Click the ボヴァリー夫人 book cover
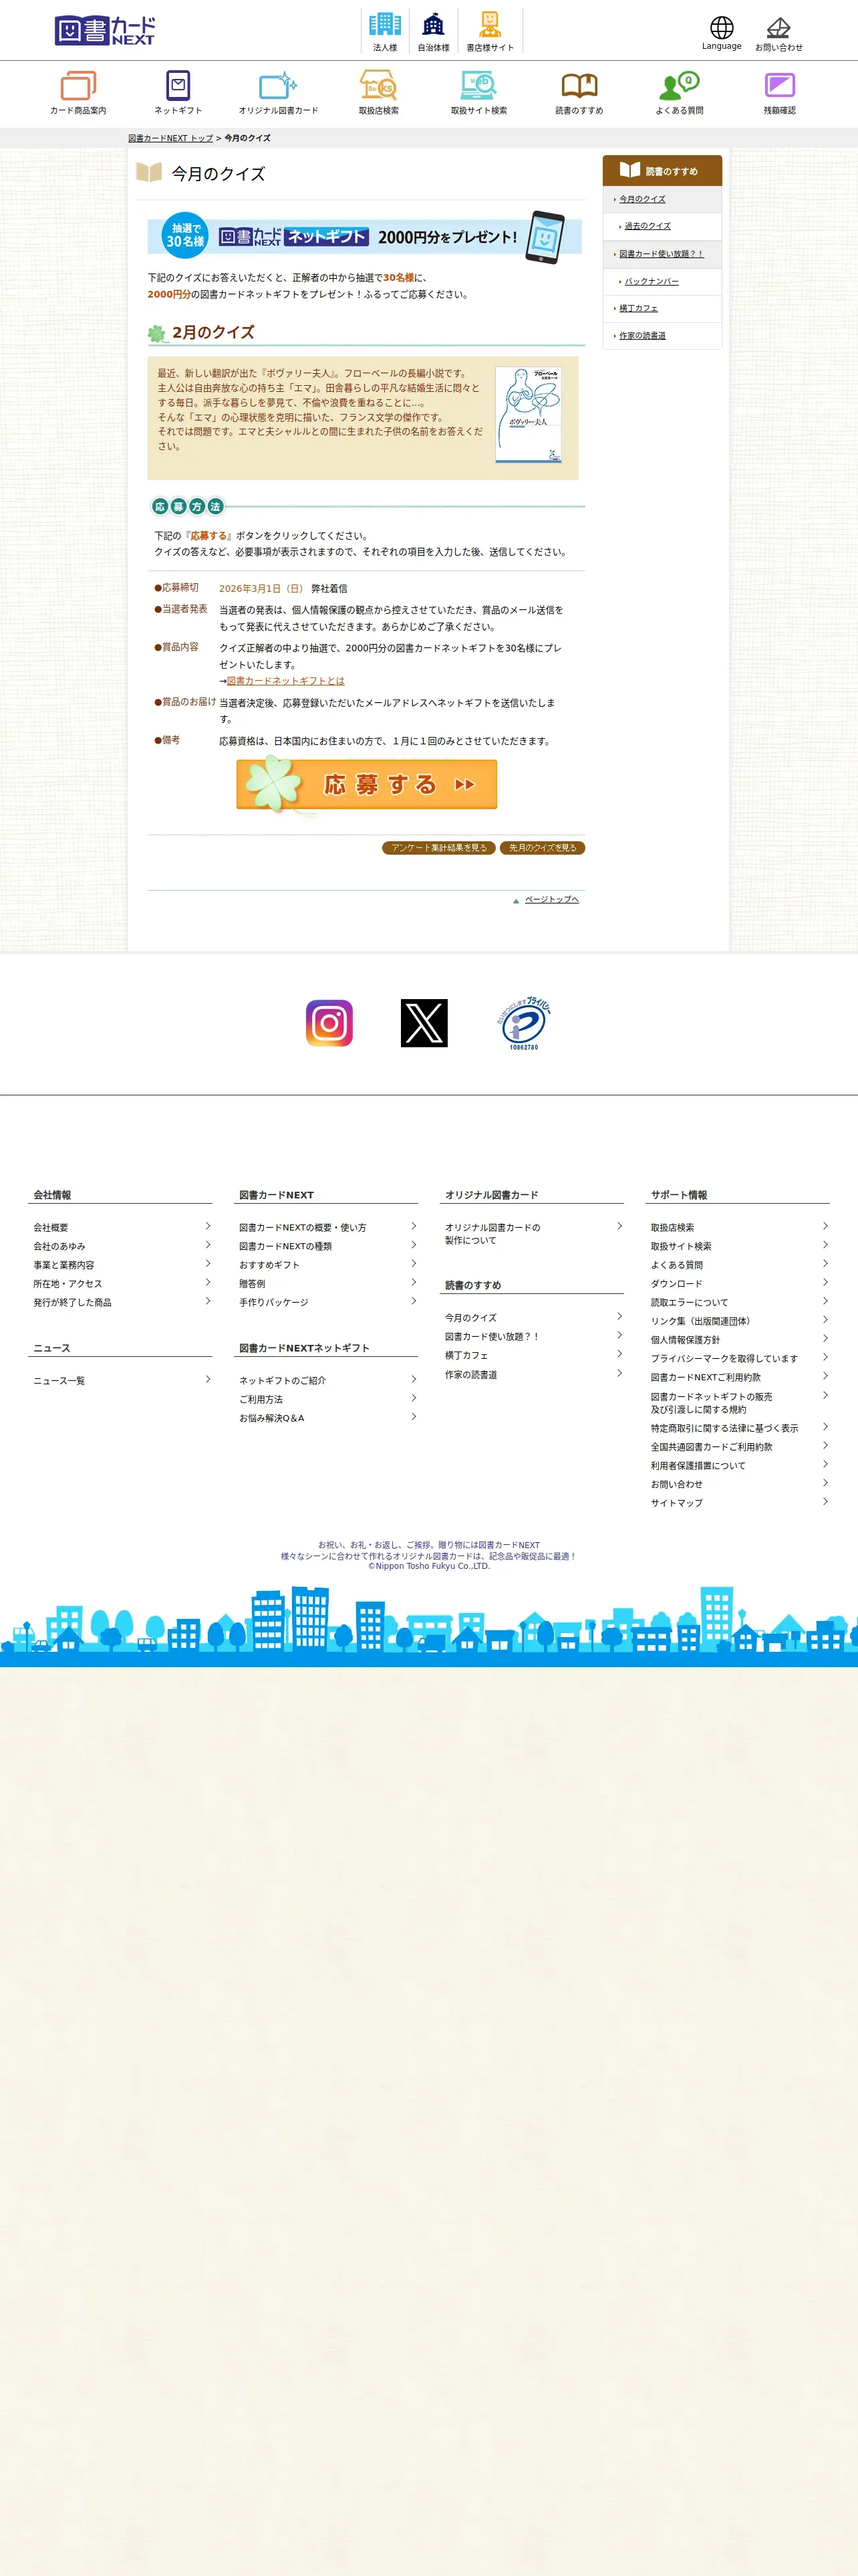 point(529,415)
